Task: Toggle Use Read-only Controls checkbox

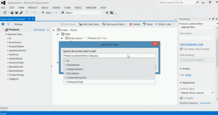Action: click(181, 49)
